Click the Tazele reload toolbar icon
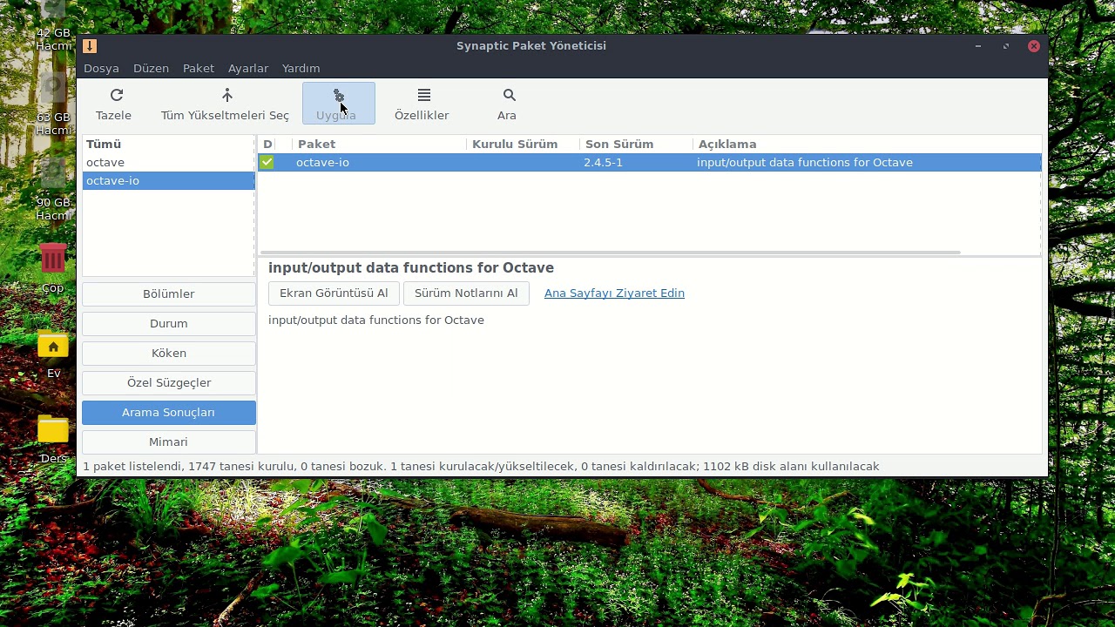 (117, 95)
